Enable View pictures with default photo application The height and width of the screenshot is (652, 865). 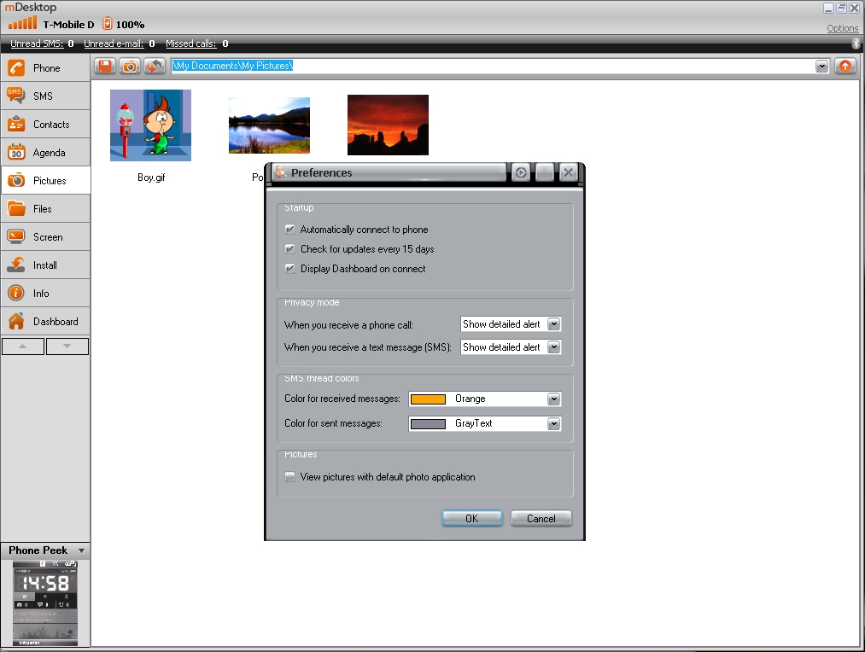point(289,477)
